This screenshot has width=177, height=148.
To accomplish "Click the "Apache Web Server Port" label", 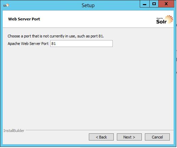I will pyautogui.click(x=28, y=44).
